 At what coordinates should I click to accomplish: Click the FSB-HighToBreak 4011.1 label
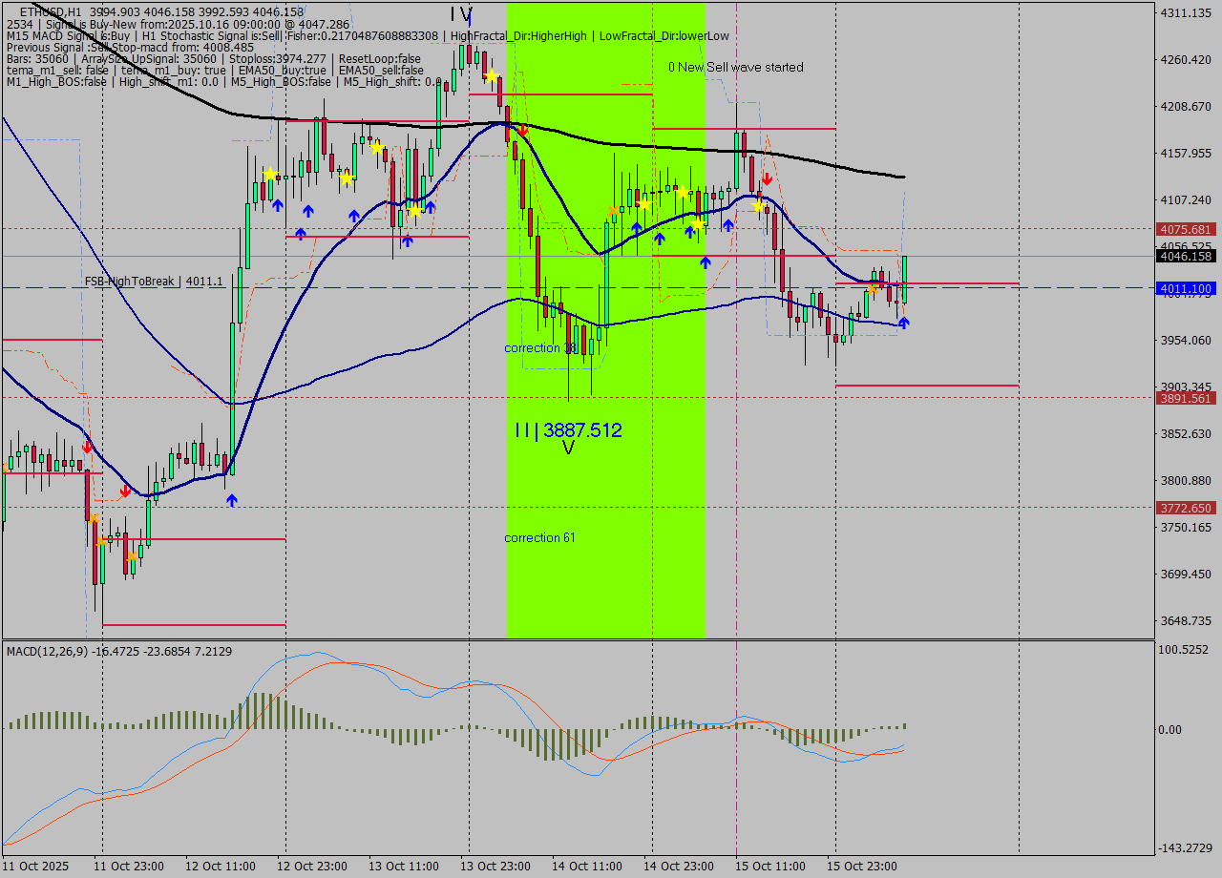point(154,282)
